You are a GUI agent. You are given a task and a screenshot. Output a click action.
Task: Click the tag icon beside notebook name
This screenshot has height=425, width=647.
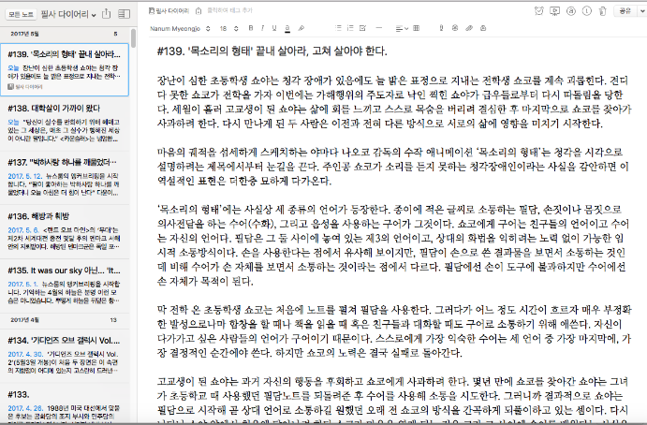pyautogui.click(x=199, y=11)
